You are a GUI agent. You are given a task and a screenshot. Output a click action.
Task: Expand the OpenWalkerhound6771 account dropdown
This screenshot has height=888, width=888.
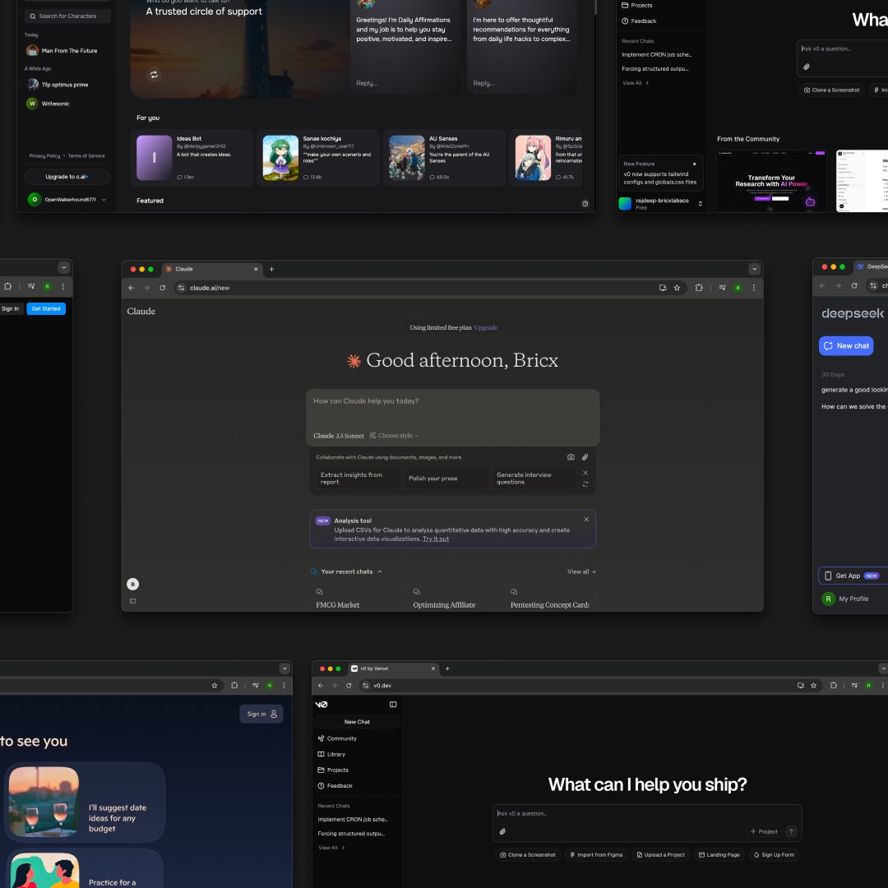click(104, 199)
